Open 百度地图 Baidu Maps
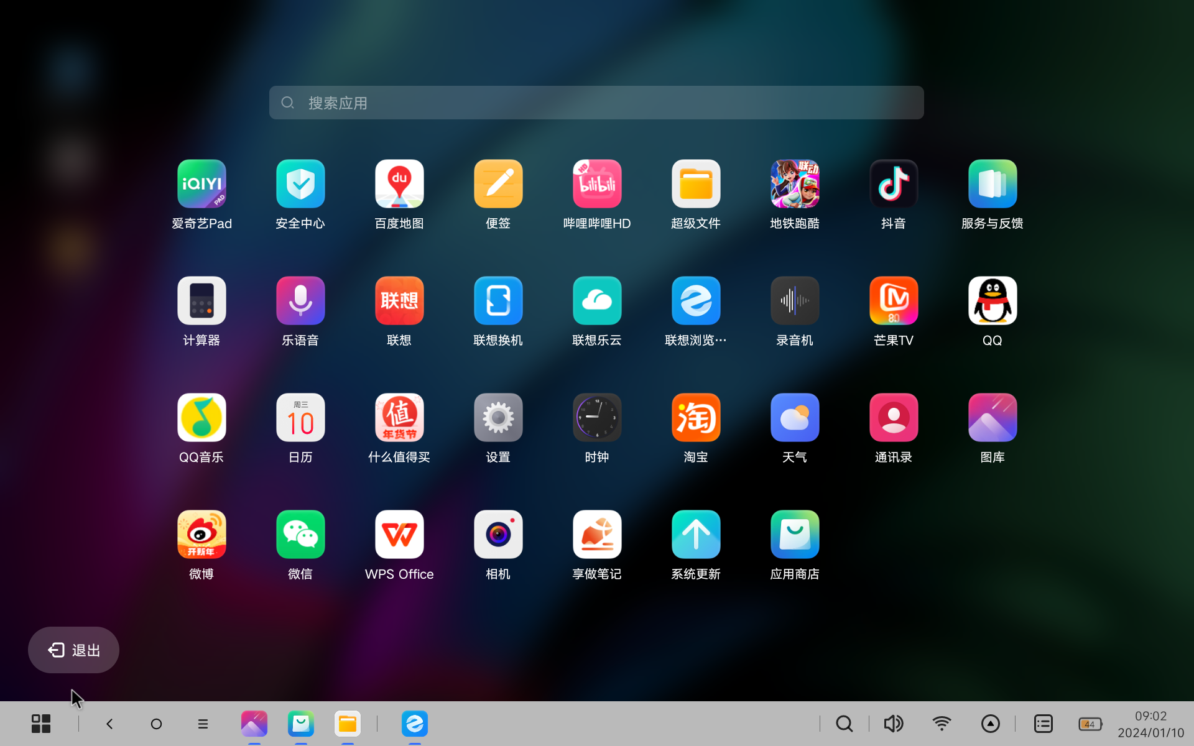This screenshot has height=746, width=1194. (399, 184)
